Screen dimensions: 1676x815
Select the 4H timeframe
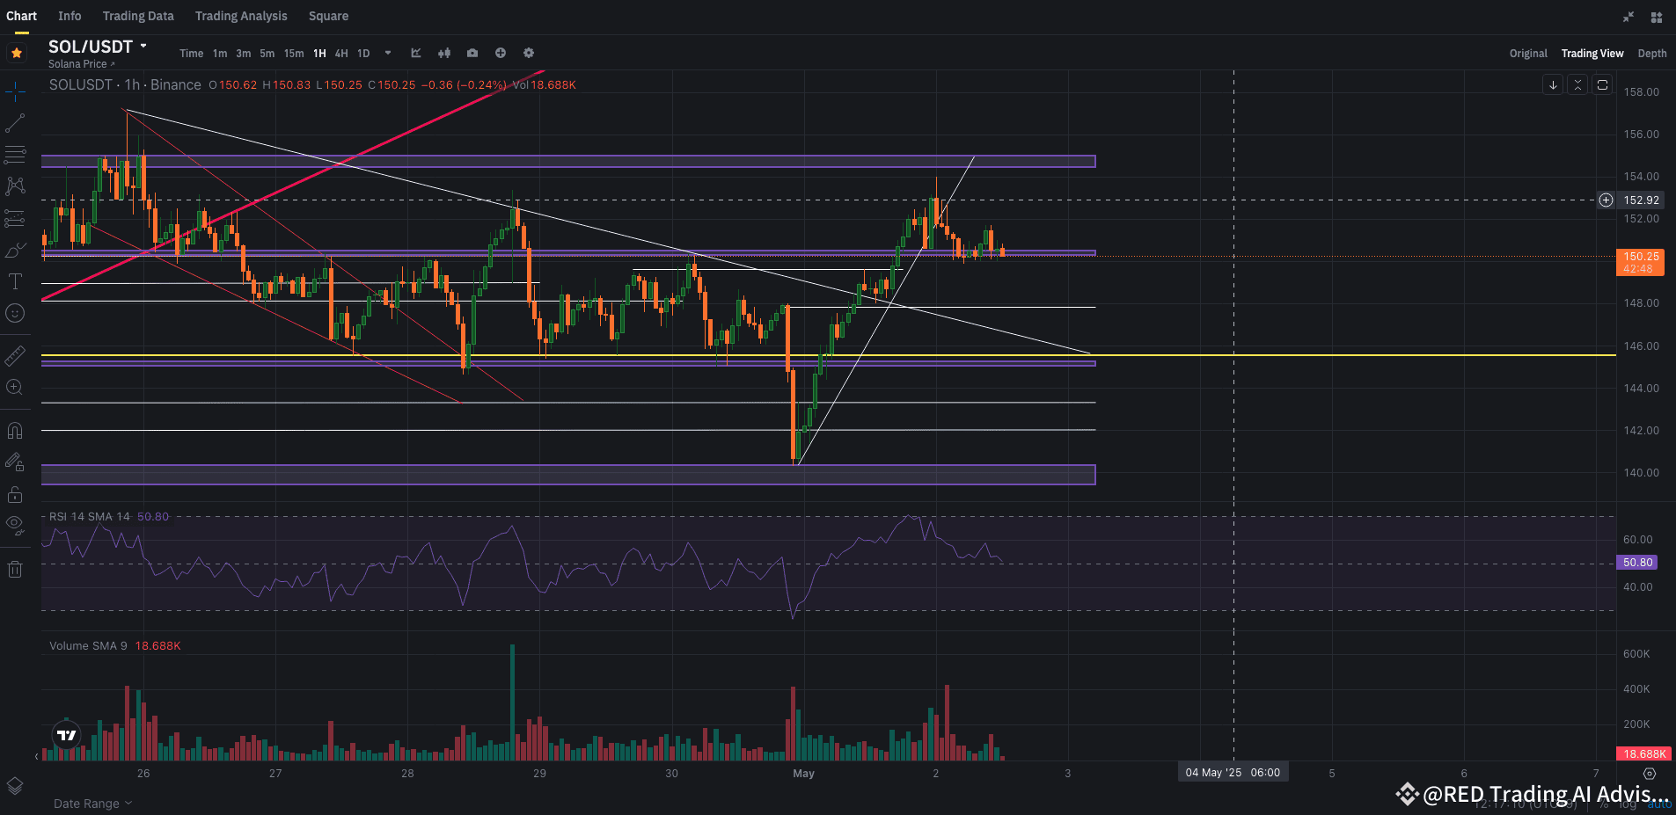click(x=340, y=53)
